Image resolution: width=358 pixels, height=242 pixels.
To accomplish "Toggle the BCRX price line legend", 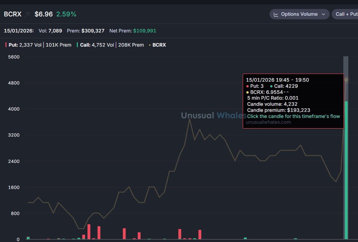I will [x=158, y=45].
